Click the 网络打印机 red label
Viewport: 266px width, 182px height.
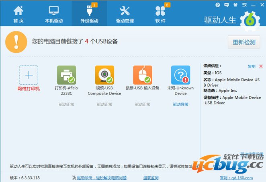[29, 89]
